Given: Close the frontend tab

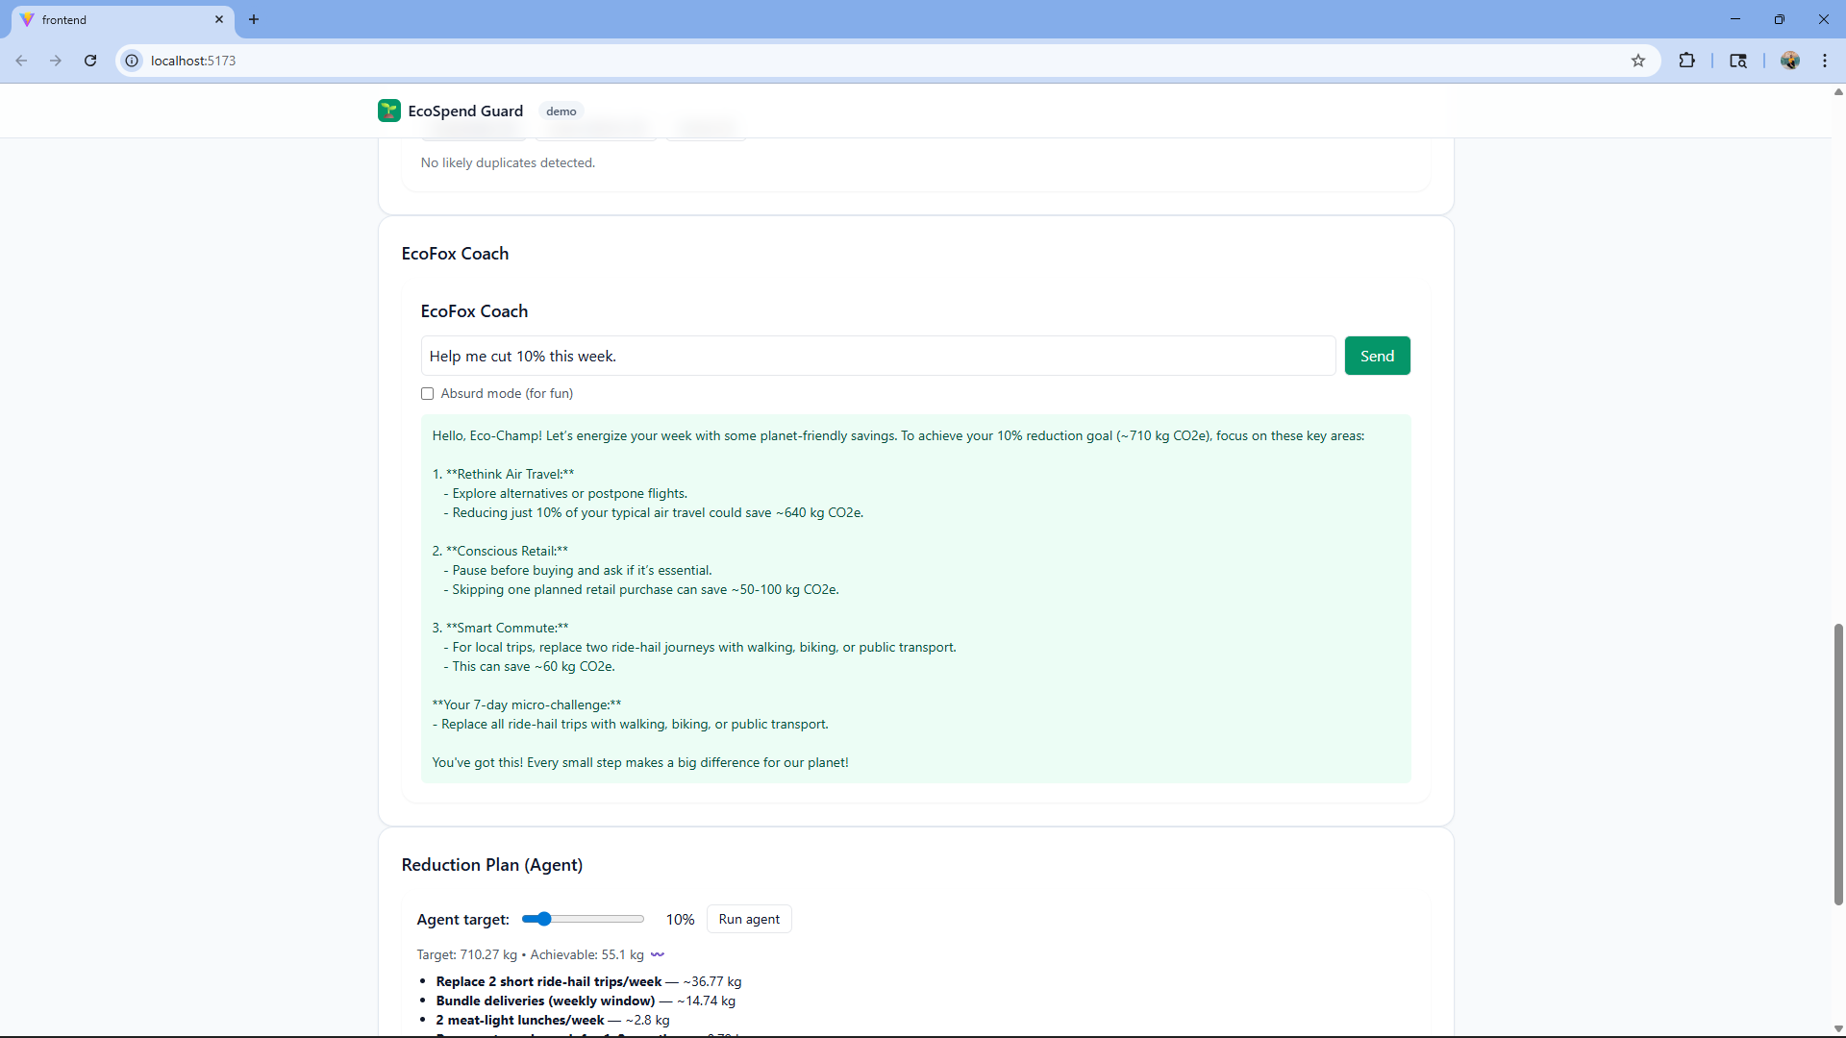Looking at the screenshot, I should pyautogui.click(x=219, y=19).
